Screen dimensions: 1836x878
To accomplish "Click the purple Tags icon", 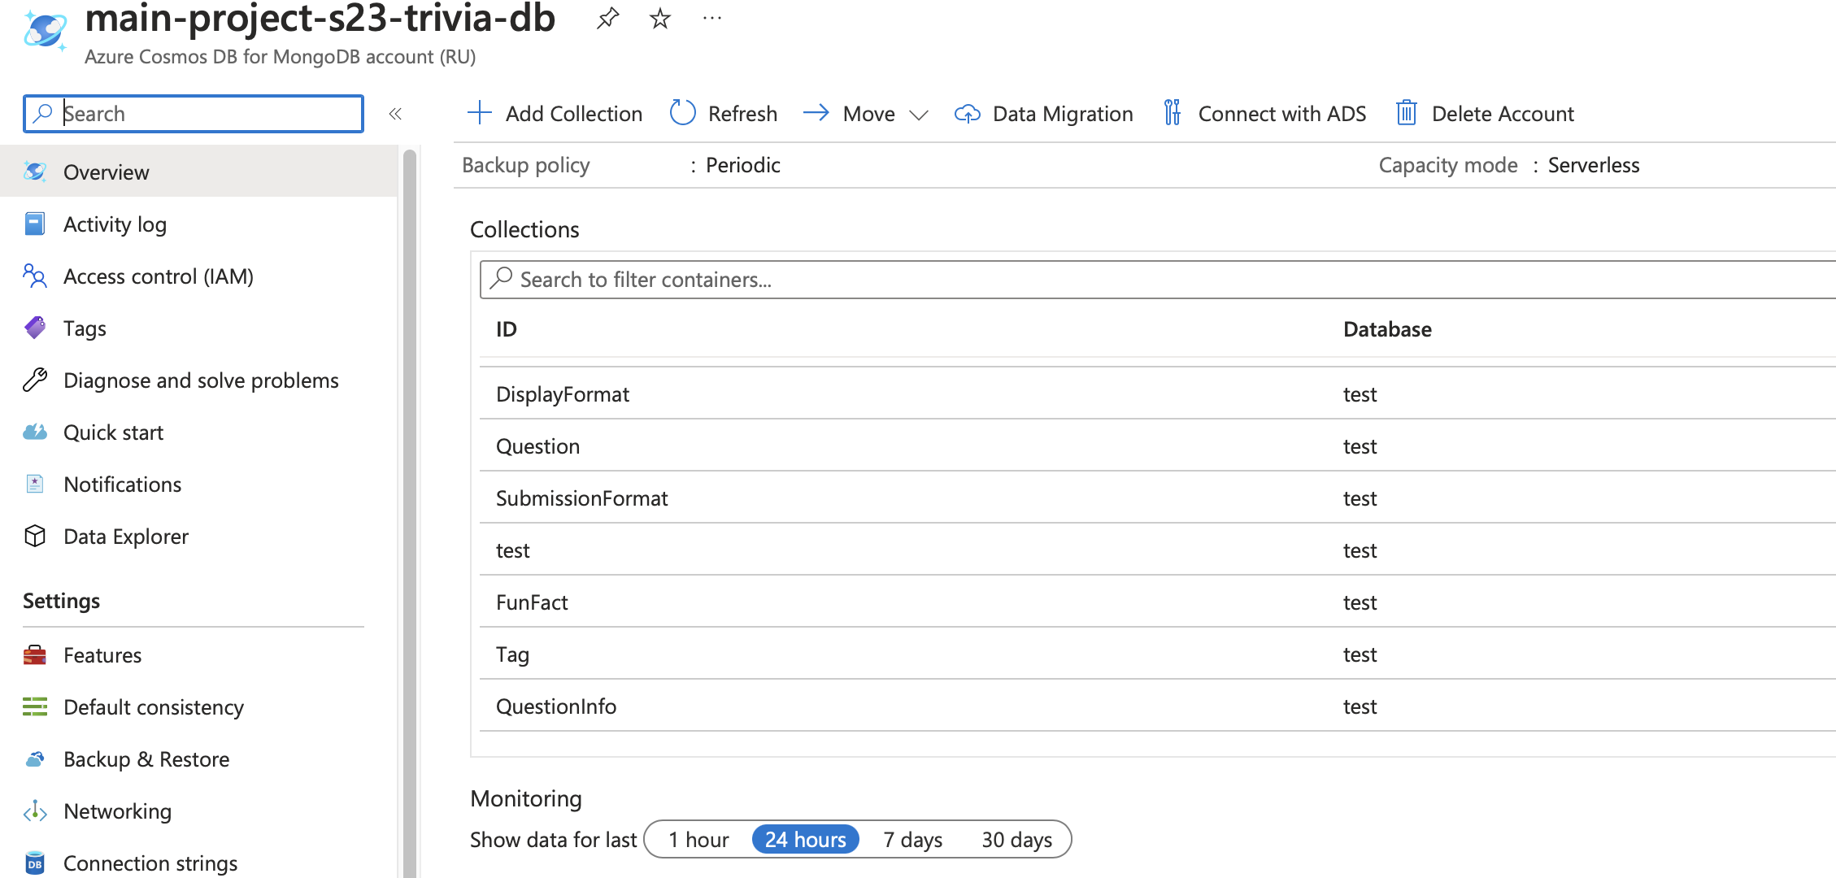I will tap(35, 328).
